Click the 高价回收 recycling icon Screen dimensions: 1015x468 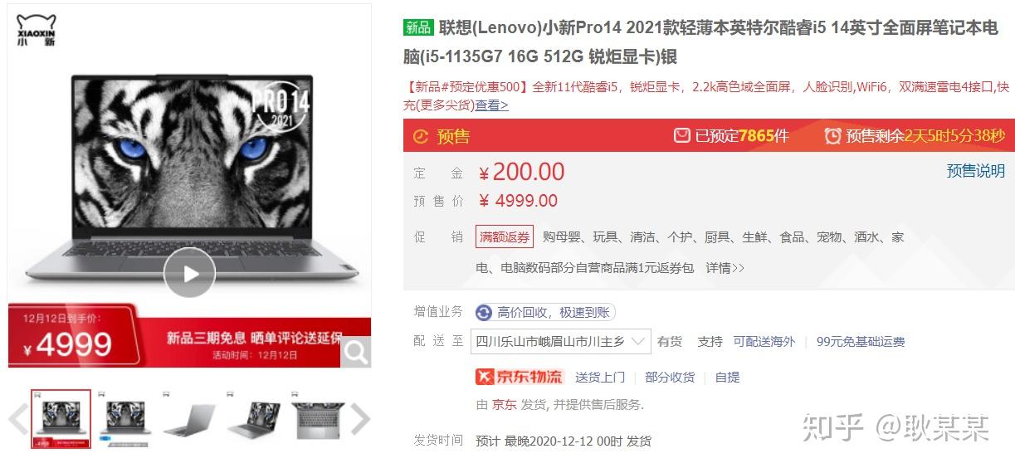484,313
